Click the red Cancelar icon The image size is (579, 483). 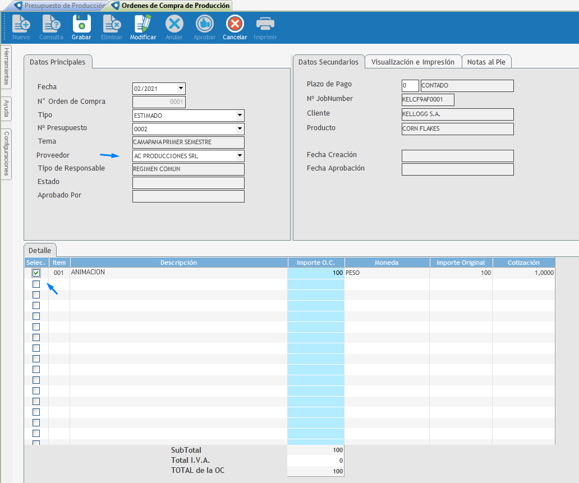pos(235,25)
